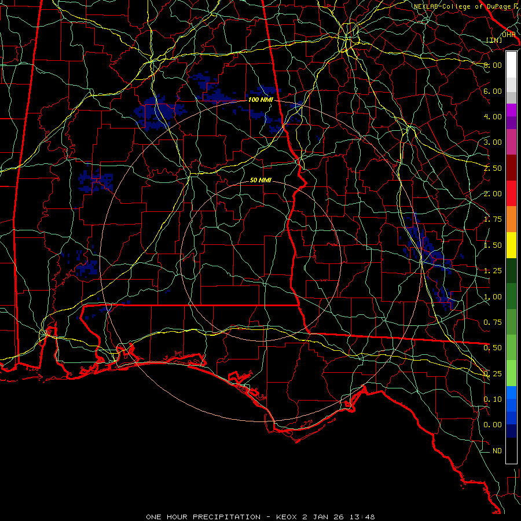Click the 8.00 legend value
521x521 pixels.
pyautogui.click(x=493, y=65)
